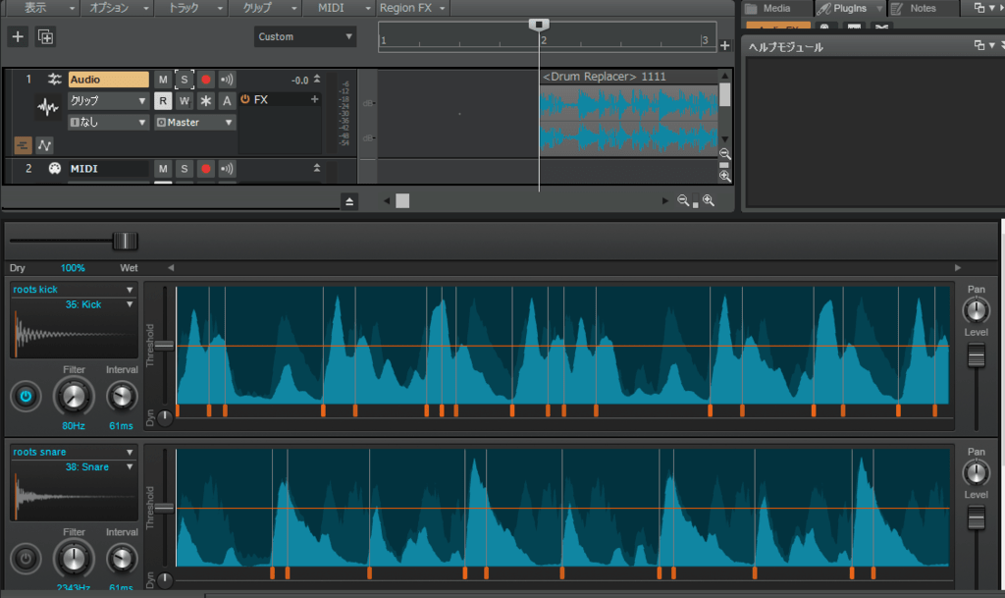Click the dock icon in the help module header
The image size is (1005, 598).
click(x=979, y=45)
